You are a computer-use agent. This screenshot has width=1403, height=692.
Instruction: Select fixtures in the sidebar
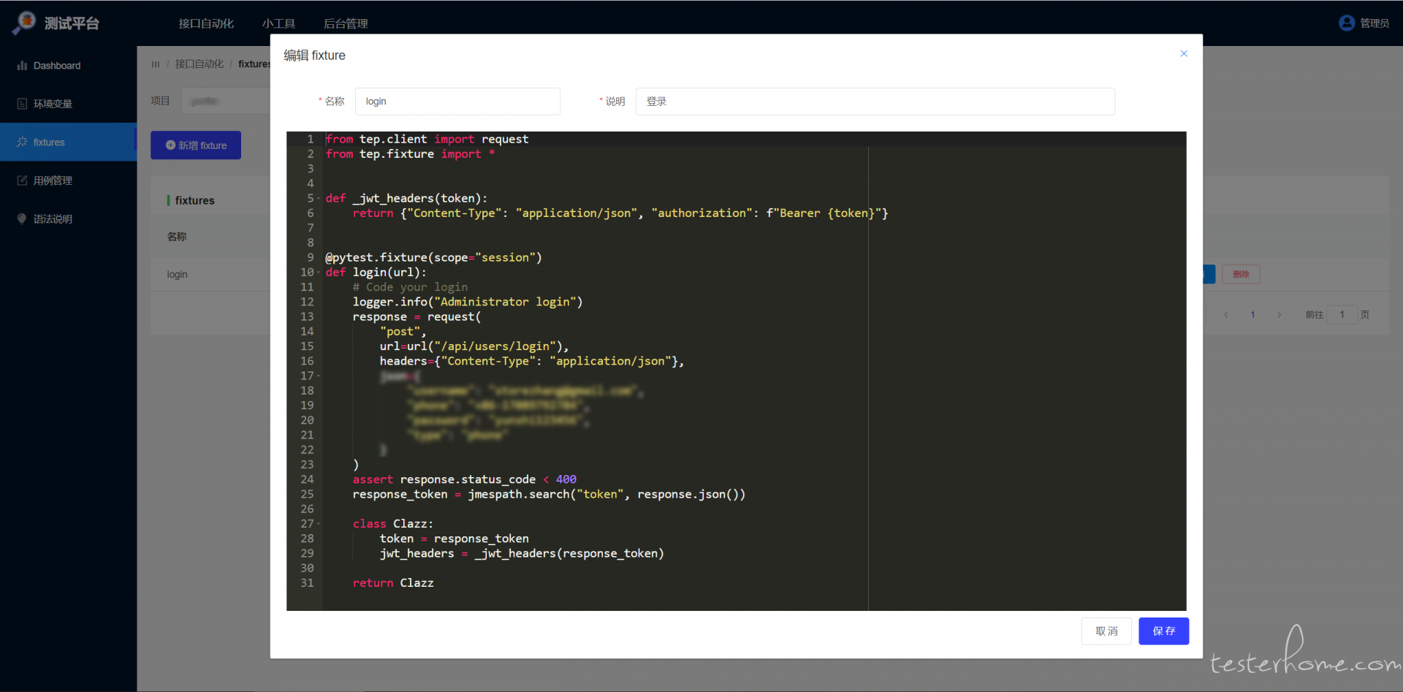(68, 142)
